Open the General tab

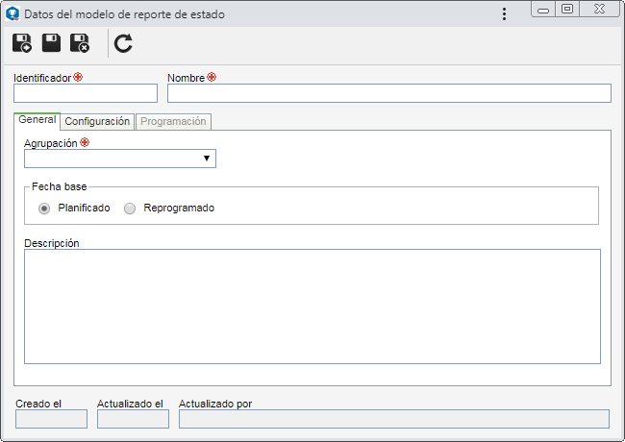click(37, 120)
